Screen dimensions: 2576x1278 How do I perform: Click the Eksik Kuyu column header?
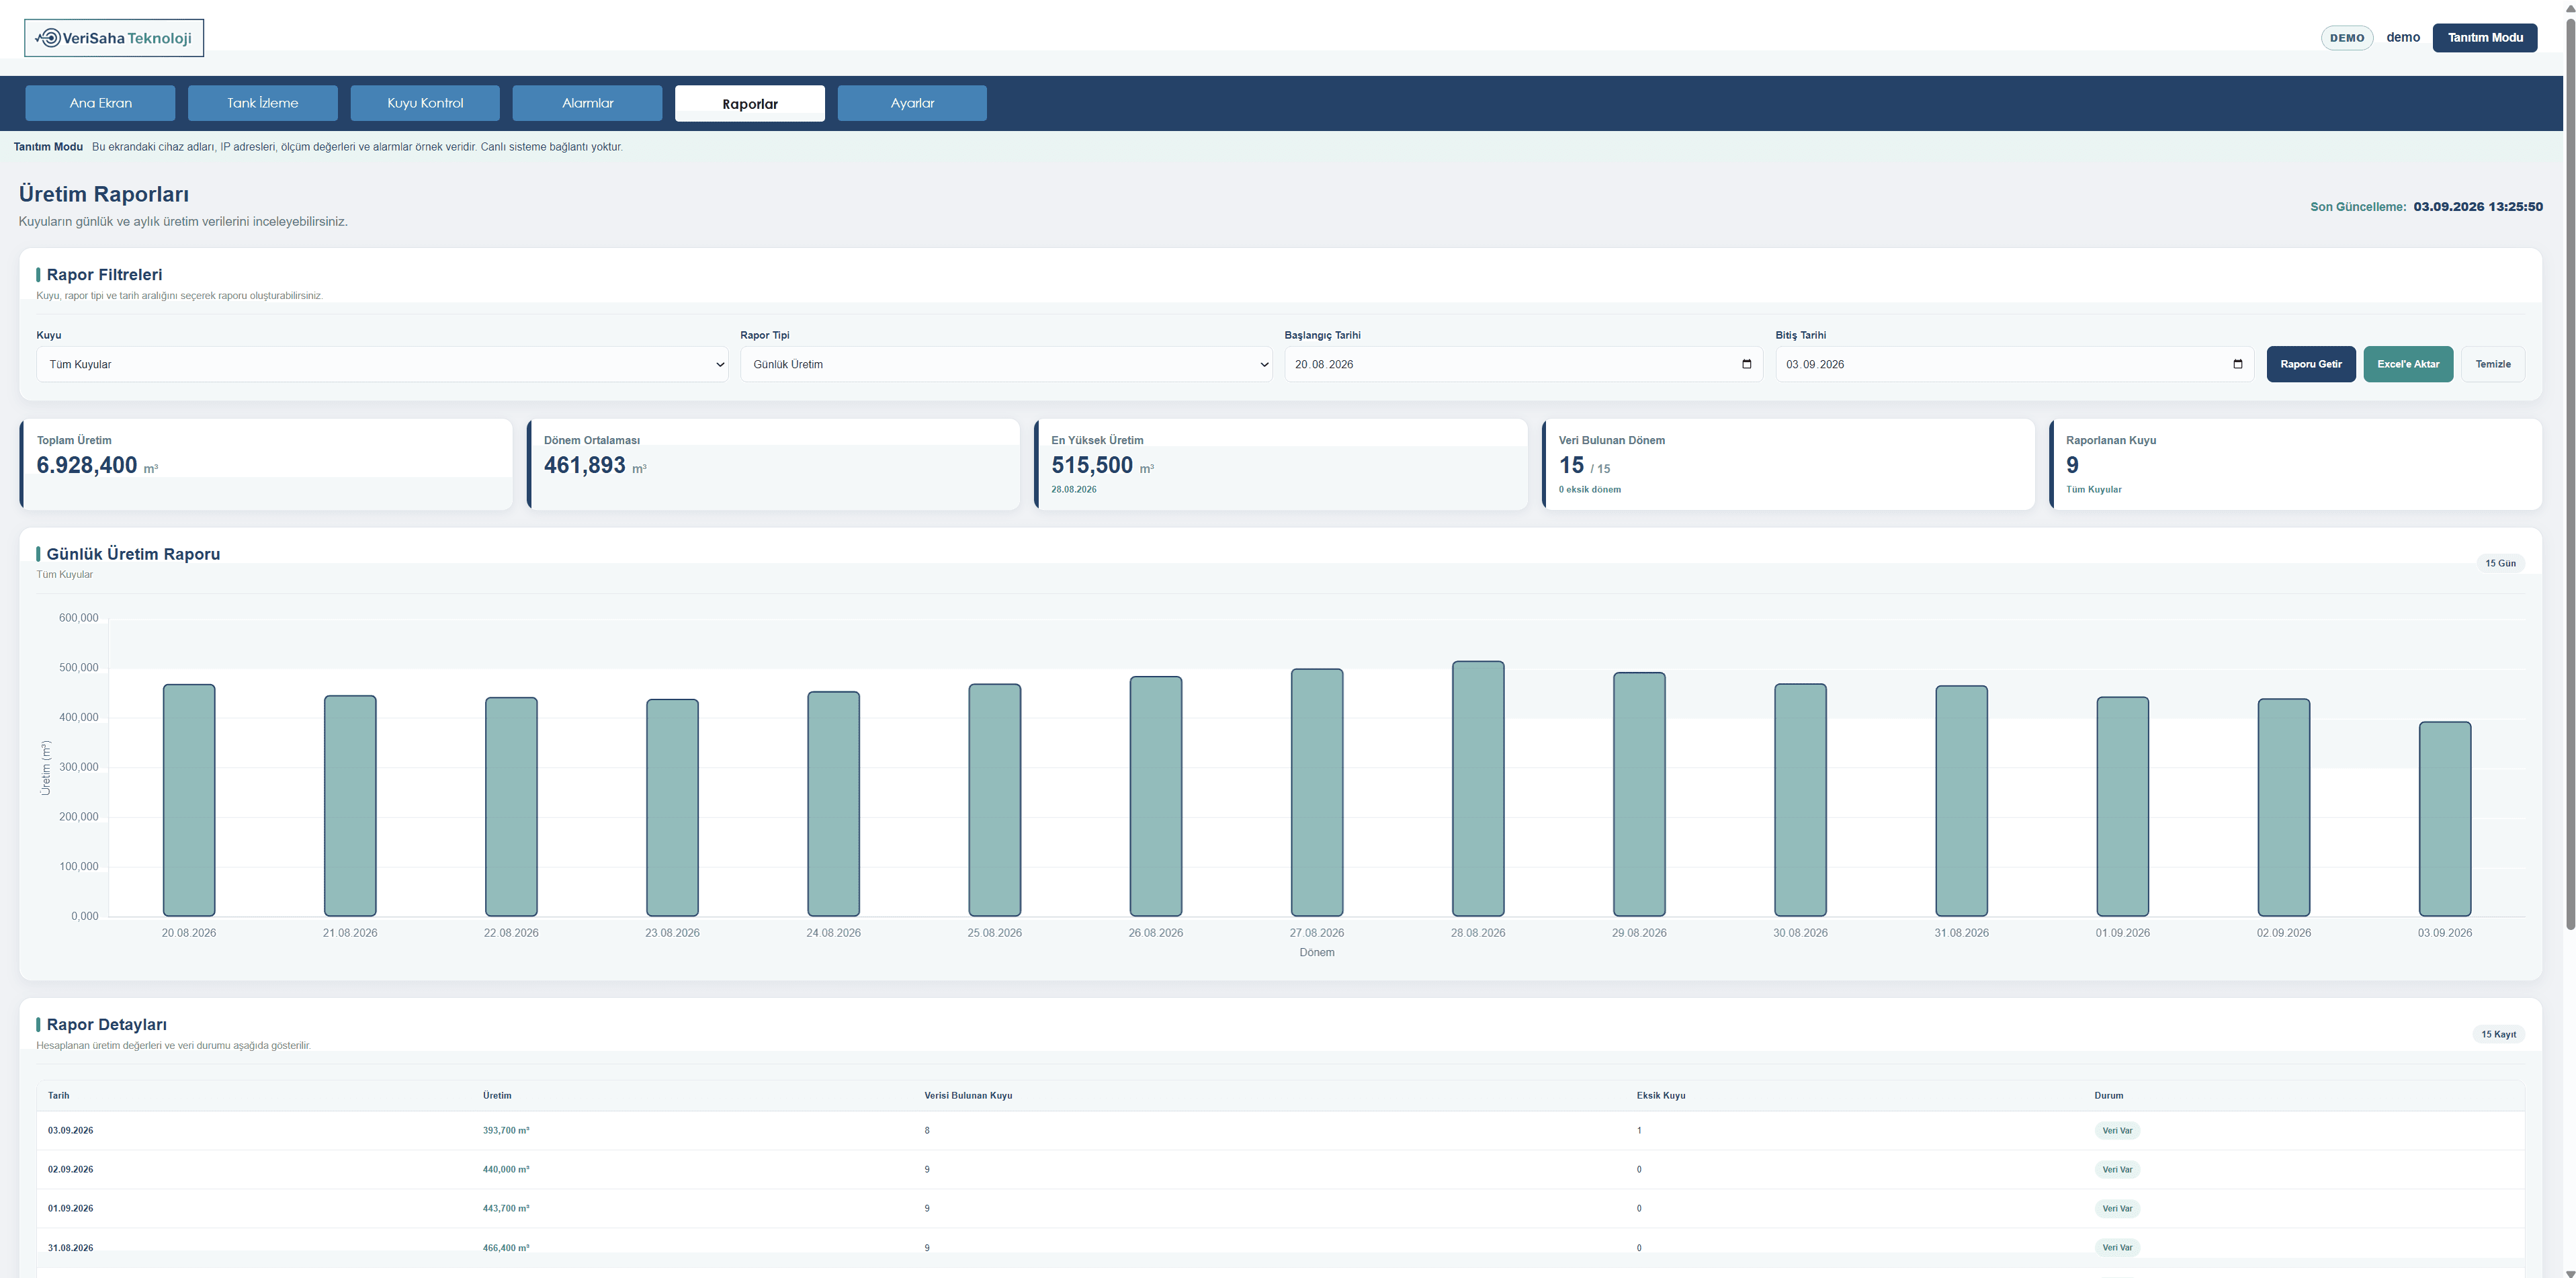(1661, 1096)
